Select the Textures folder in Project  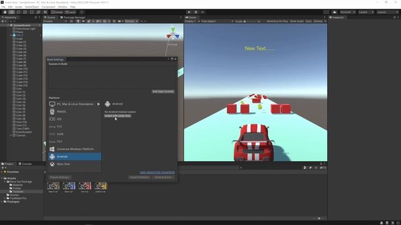tap(18, 192)
